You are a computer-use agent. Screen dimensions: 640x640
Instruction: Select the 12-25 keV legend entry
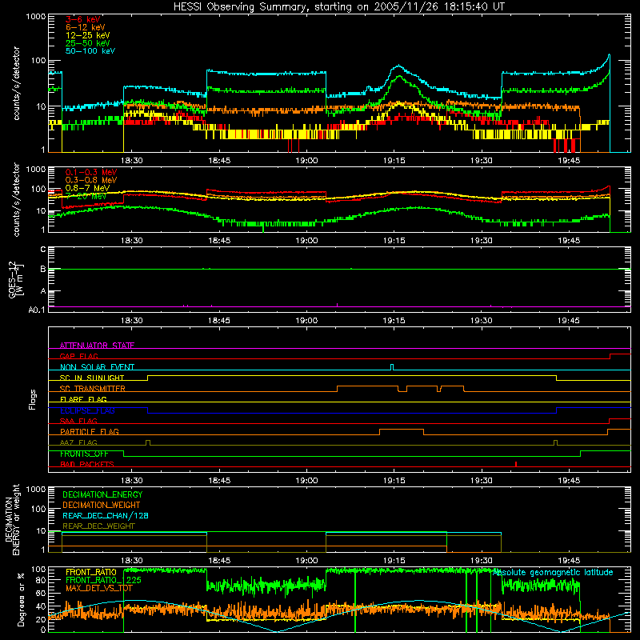point(88,35)
